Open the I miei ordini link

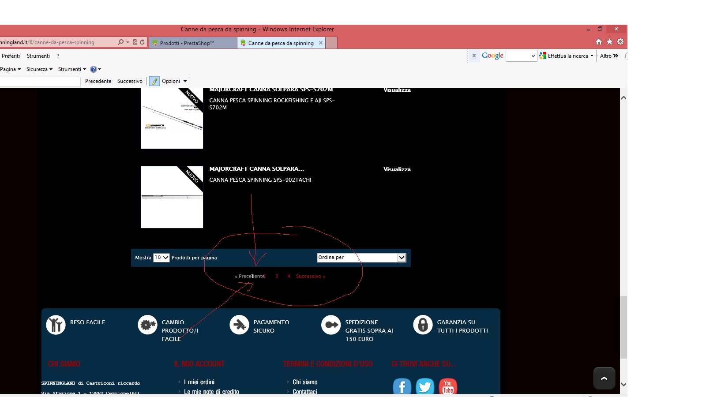199,382
